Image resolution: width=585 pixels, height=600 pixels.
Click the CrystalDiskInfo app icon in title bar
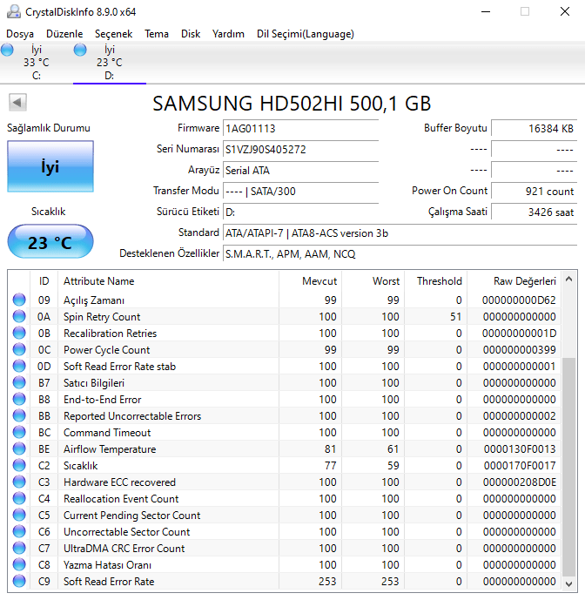pos(10,11)
